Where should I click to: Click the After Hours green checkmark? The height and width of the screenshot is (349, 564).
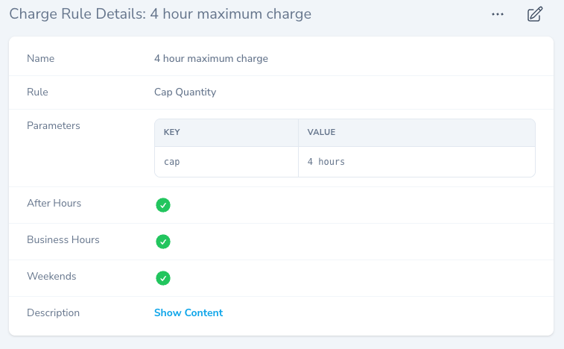coord(163,205)
